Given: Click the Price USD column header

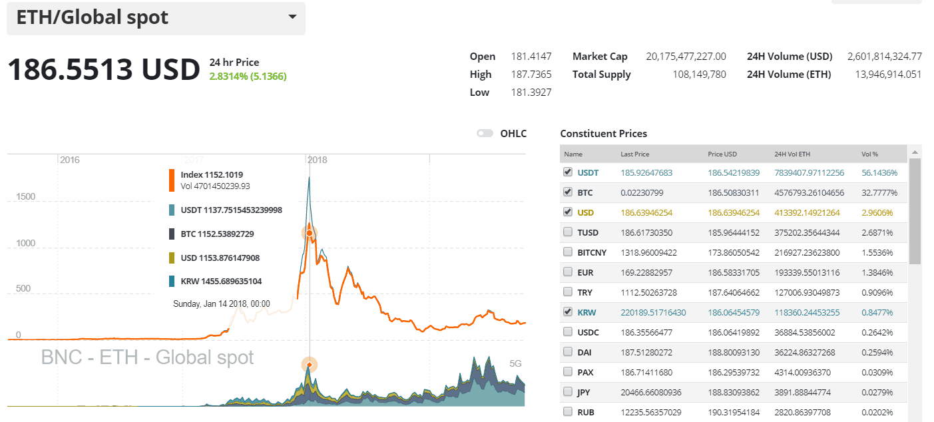Looking at the screenshot, I should pyautogui.click(x=722, y=154).
